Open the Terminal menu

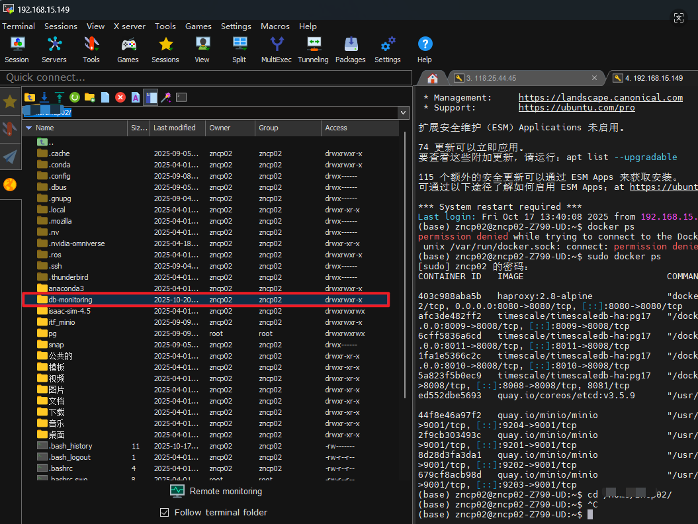(19, 26)
